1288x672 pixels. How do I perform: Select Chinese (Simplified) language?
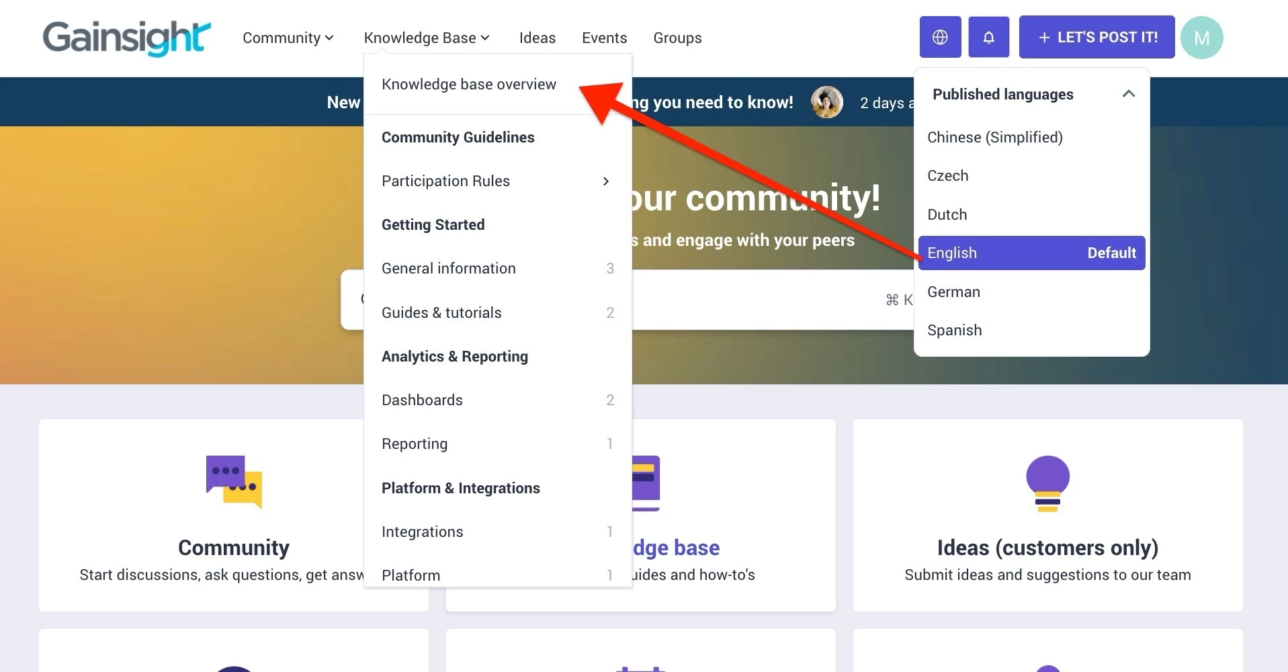point(1031,137)
